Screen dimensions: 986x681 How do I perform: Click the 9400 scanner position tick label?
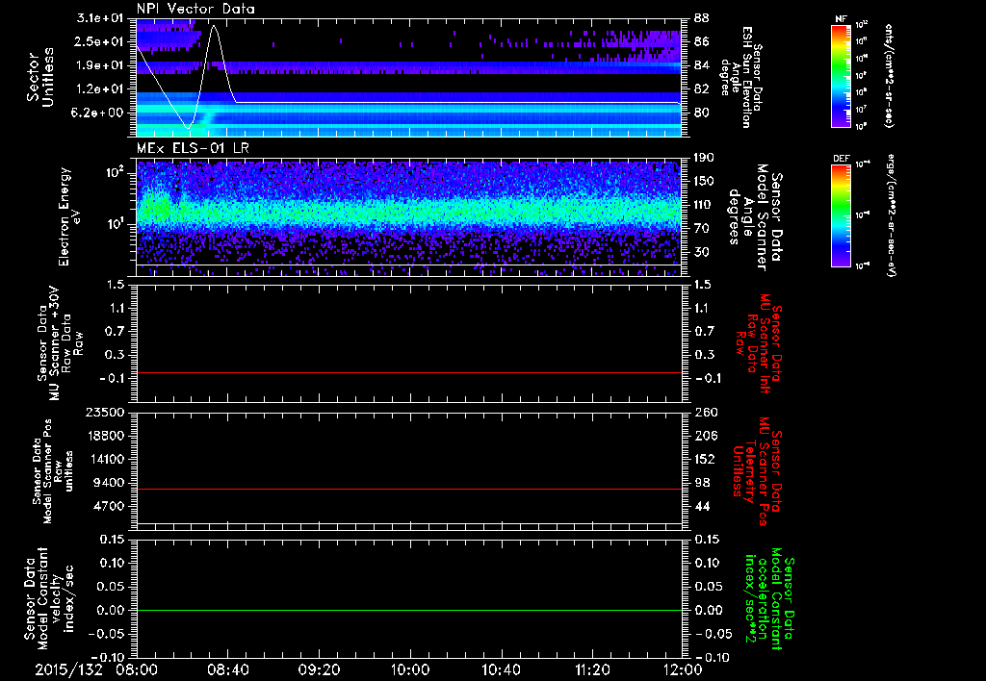click(x=110, y=483)
